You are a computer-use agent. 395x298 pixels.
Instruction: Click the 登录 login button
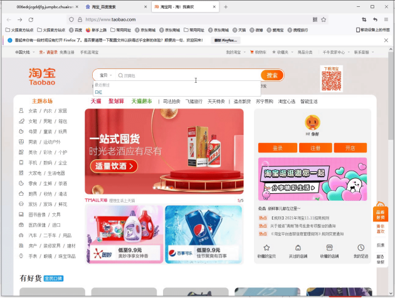(x=277, y=148)
